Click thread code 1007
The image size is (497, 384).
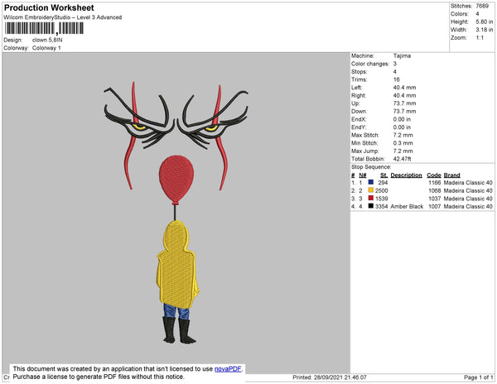(x=435, y=206)
